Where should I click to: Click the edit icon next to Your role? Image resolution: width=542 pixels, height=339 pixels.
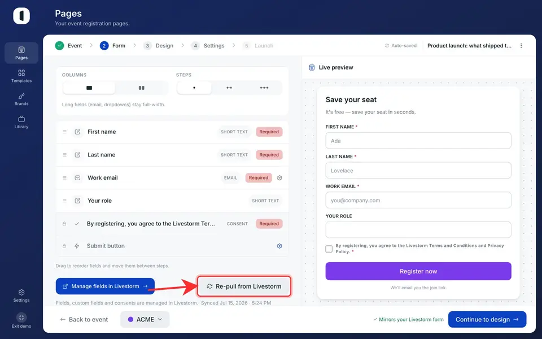coord(77,201)
